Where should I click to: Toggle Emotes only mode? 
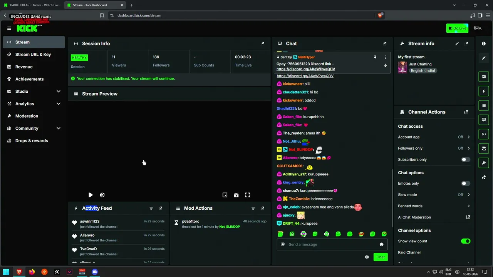tap(466, 184)
